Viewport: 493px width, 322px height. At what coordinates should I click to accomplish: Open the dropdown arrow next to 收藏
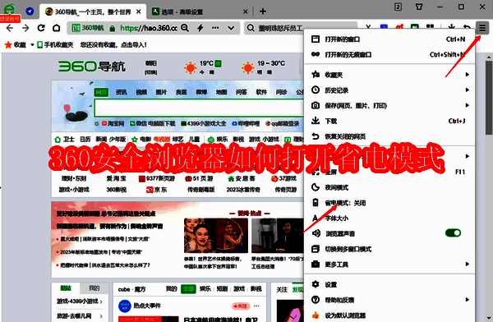tap(32, 45)
